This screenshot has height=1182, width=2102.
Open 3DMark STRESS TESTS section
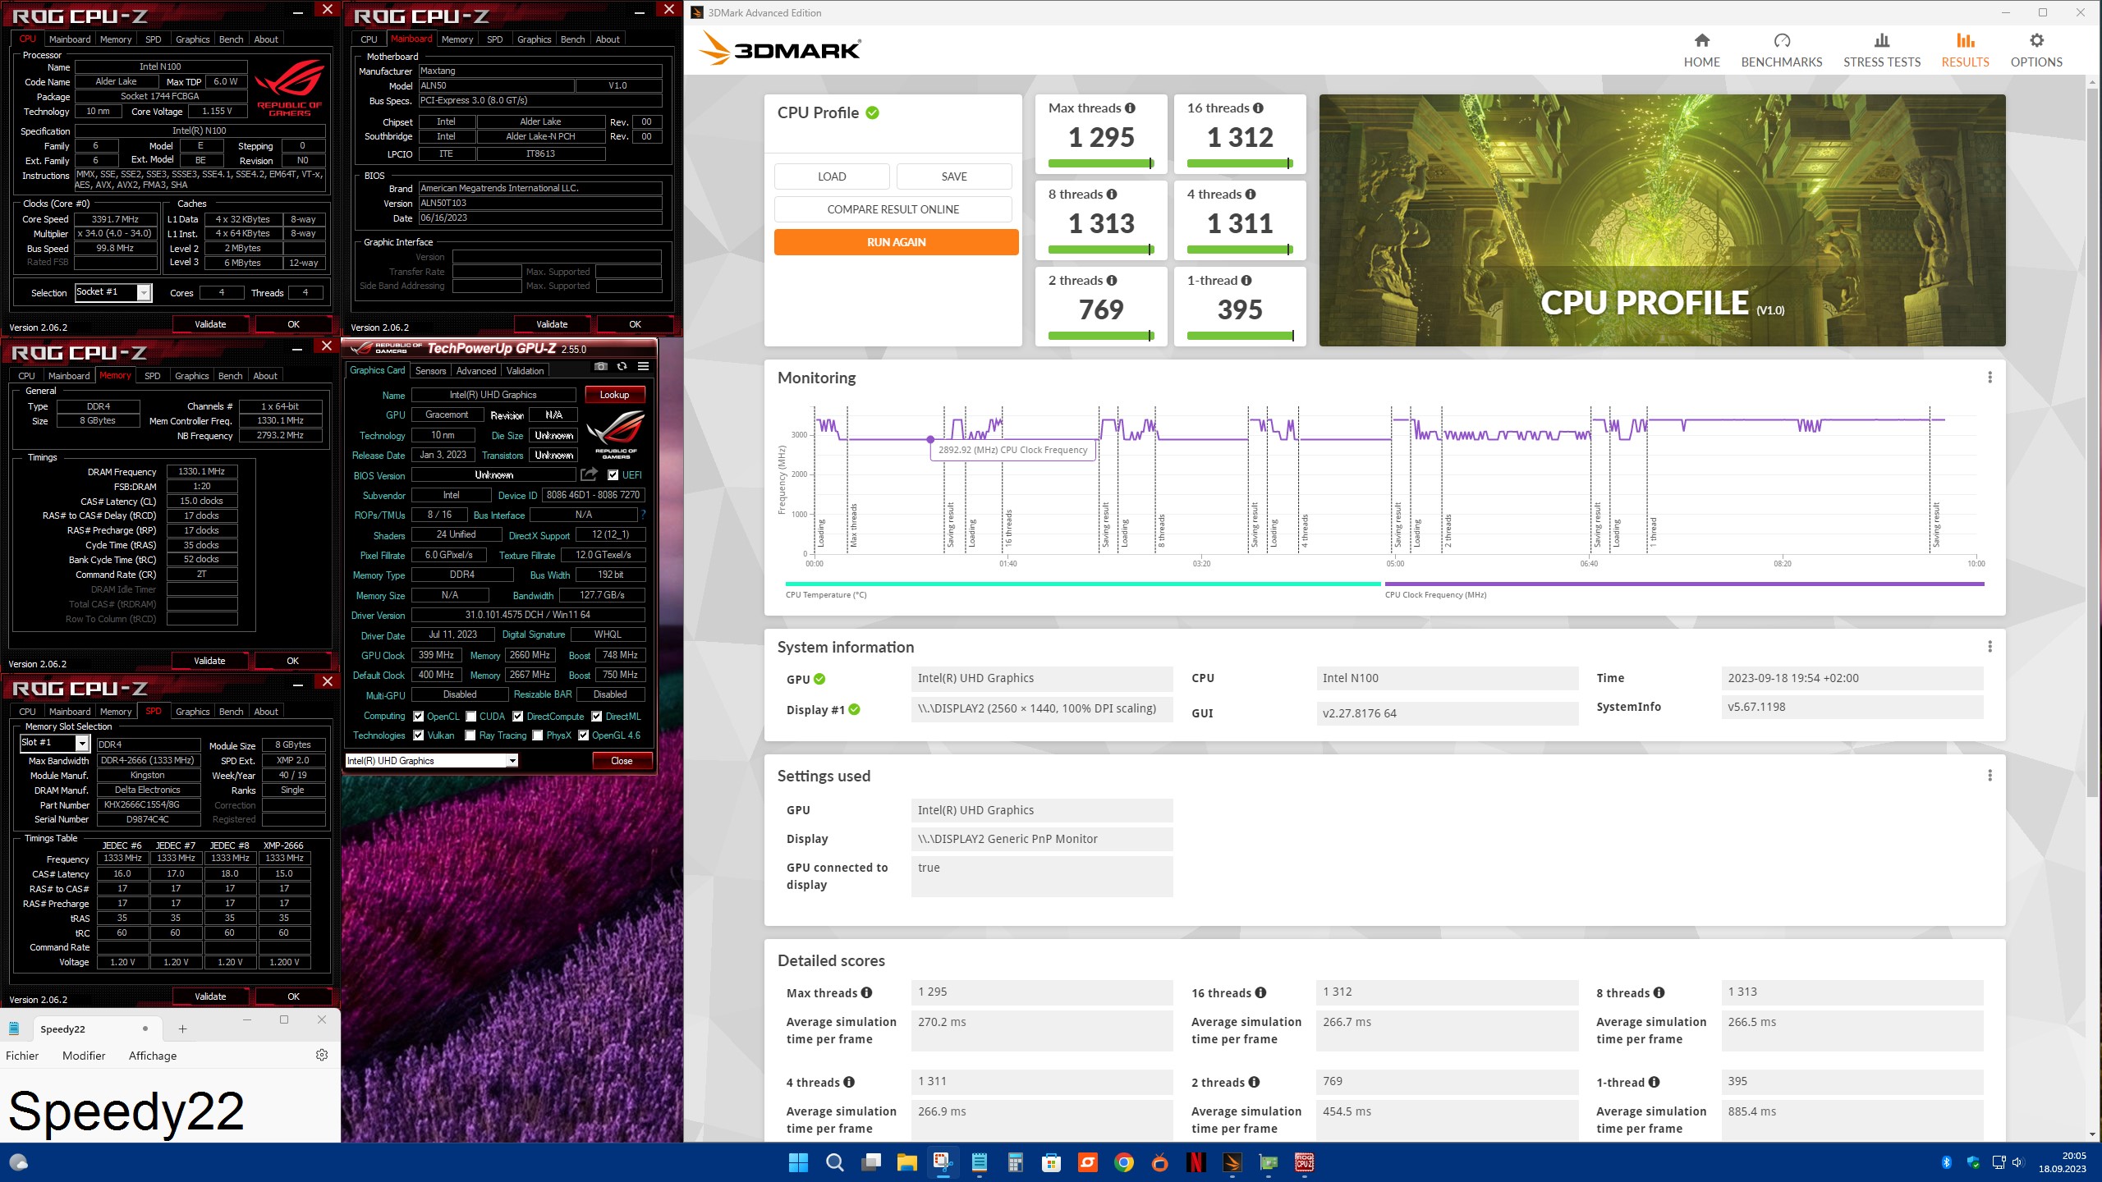pos(1882,50)
